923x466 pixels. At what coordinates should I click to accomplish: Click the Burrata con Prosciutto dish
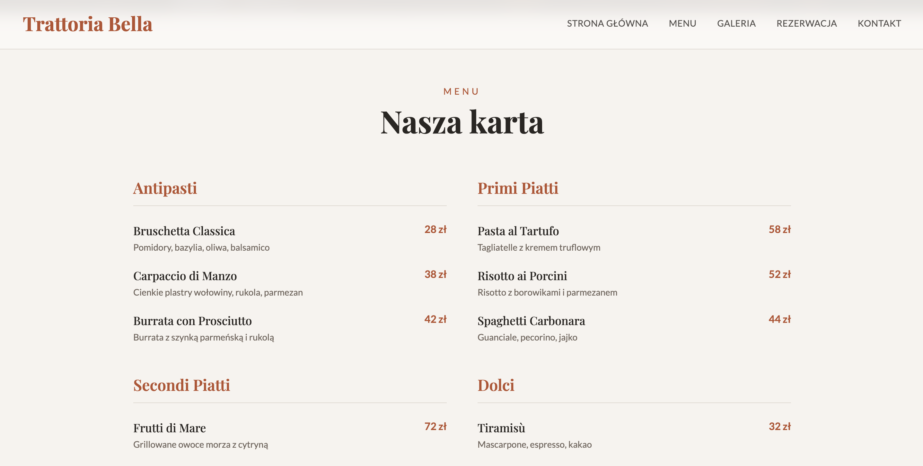(x=192, y=321)
